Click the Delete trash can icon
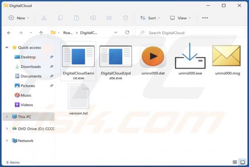 click(125, 18)
